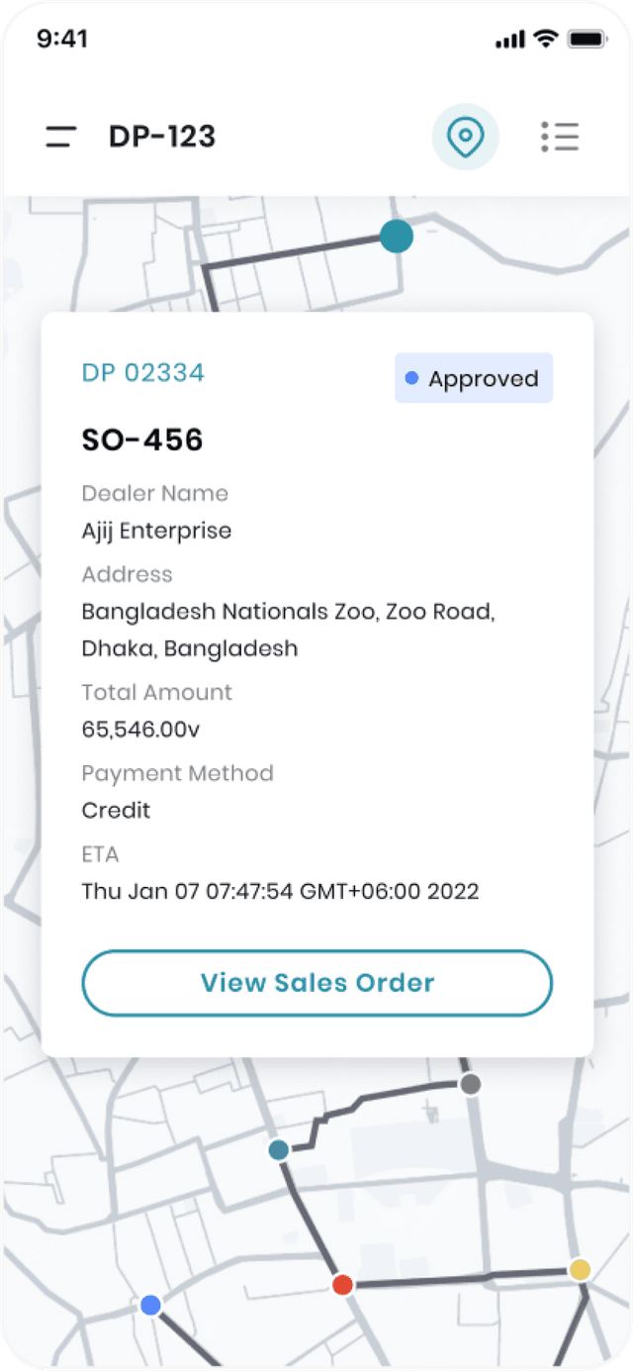The width and height of the screenshot is (633, 1371).
Task: Tap the DP-123 header title
Action: point(162,137)
